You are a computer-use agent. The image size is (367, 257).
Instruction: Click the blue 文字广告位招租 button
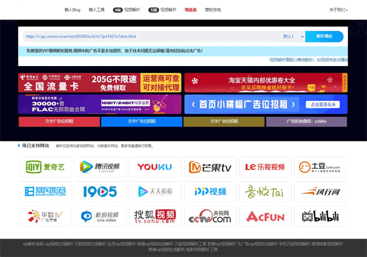pos(142,122)
